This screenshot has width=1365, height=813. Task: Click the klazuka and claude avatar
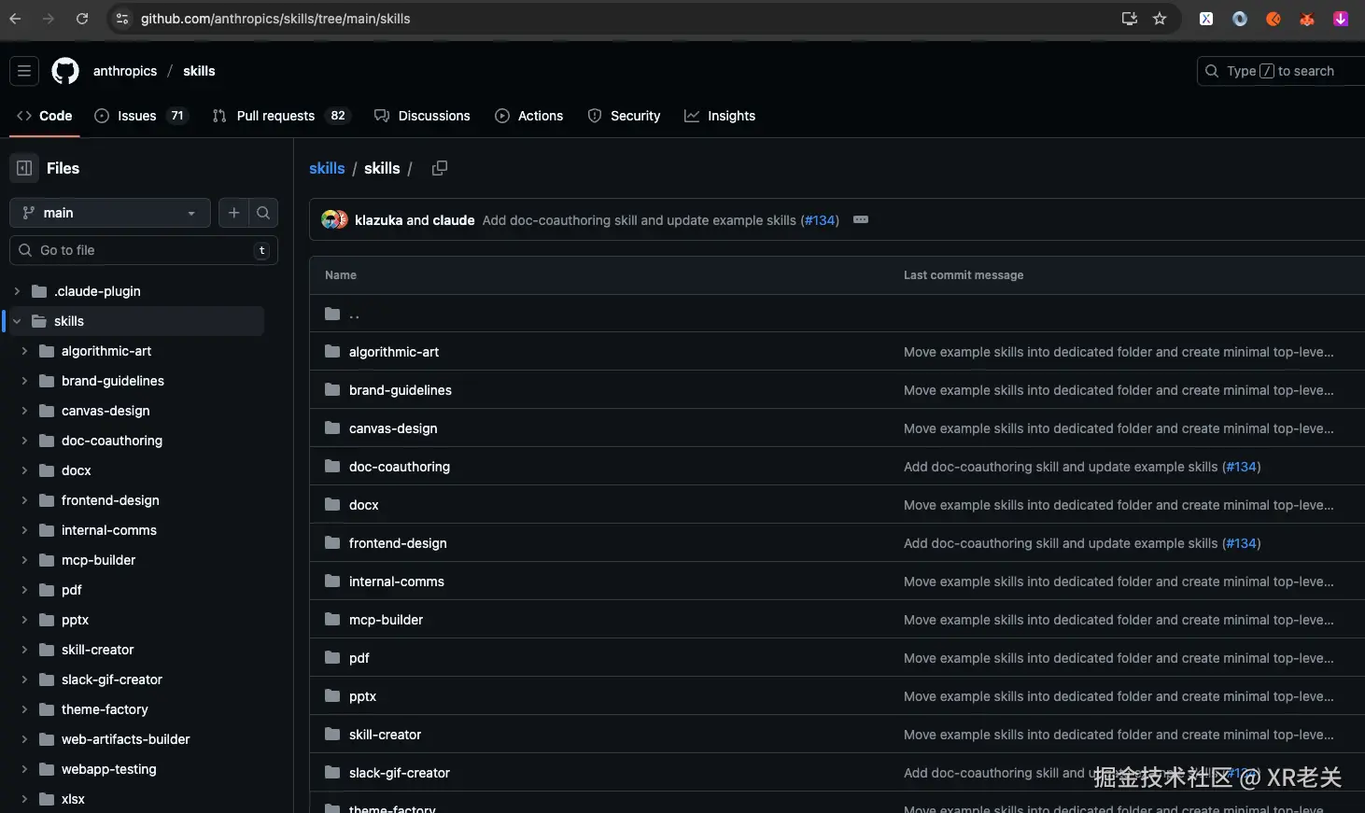point(334,220)
